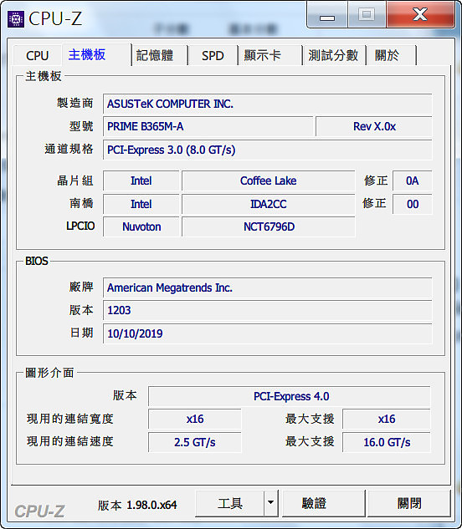Click the version 1.98.0.x64 text
Screen dimensions: 462x529
click(x=137, y=505)
